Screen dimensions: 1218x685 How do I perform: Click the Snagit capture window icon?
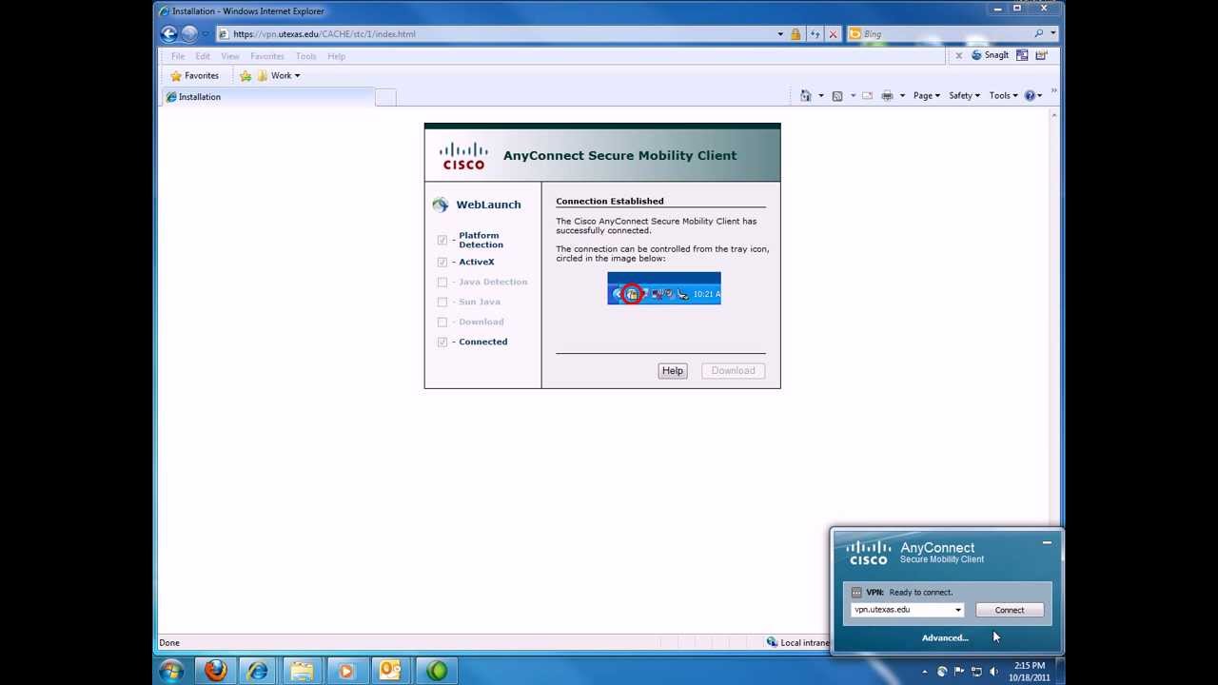(1022, 55)
